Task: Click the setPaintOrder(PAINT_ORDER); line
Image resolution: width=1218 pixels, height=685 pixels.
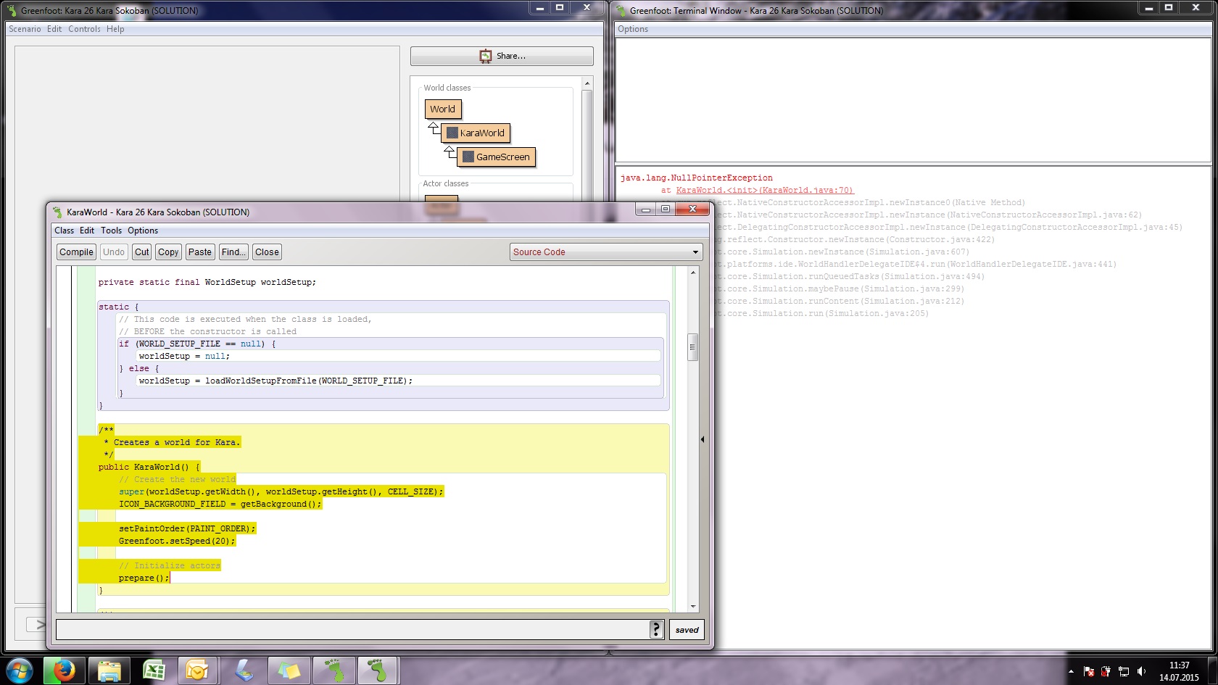Action: 187,529
